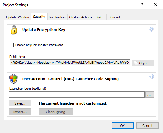Confirm settings with OK button

point(123,126)
